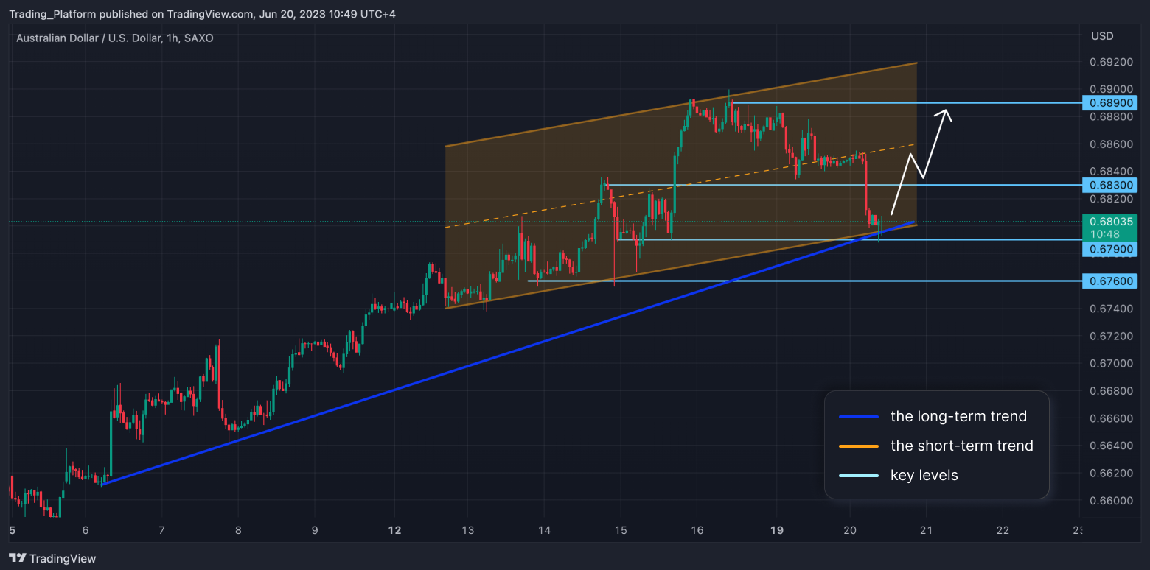Click date label 12 on time axis

pyautogui.click(x=394, y=530)
